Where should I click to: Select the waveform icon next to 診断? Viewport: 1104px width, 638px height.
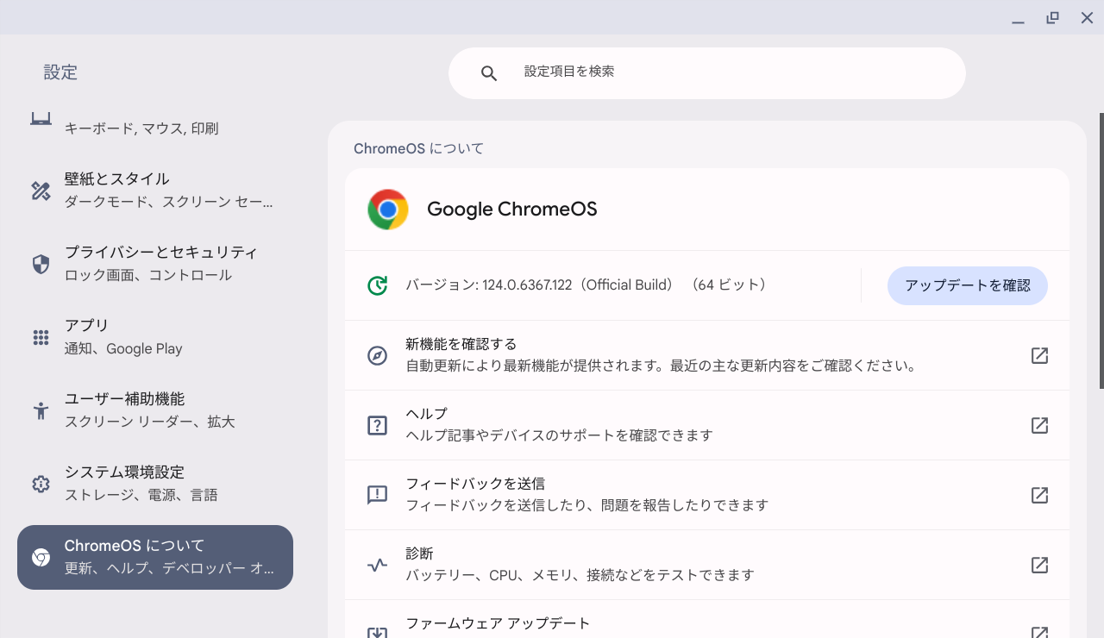coord(377,565)
